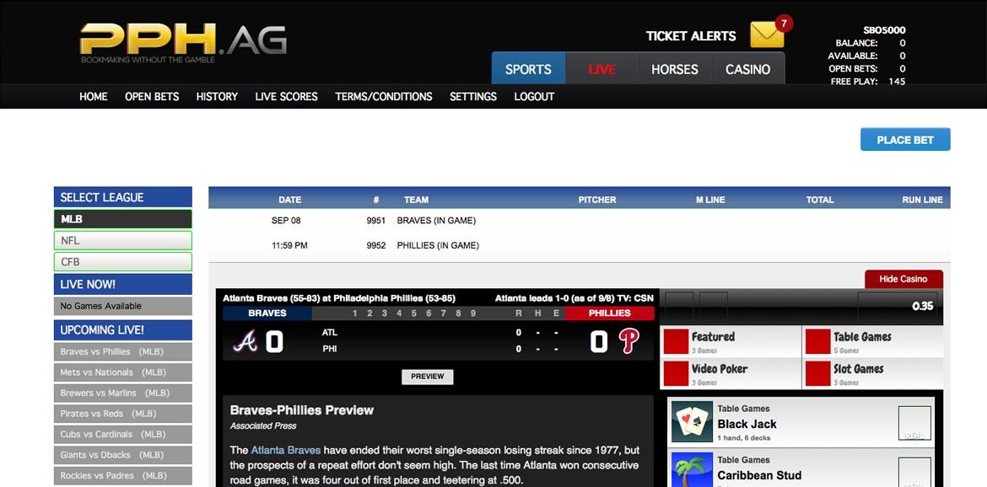Open Braves vs Phillies upcoming game
Screen dimensions: 987x487
coord(123,351)
